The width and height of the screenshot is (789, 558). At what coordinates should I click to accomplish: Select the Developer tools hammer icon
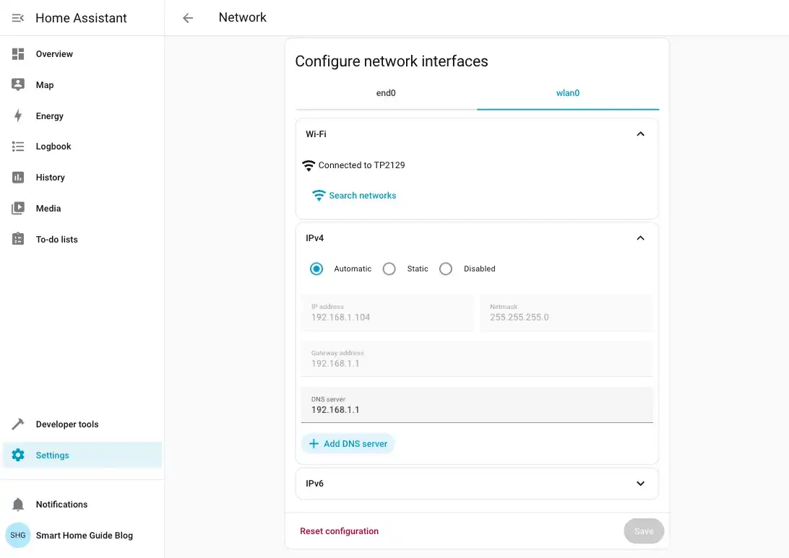click(17, 424)
